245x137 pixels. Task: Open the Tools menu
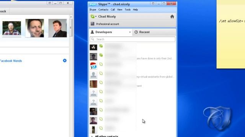[127, 10]
